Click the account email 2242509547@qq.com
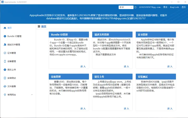The image size is (188, 118). (150, 7)
